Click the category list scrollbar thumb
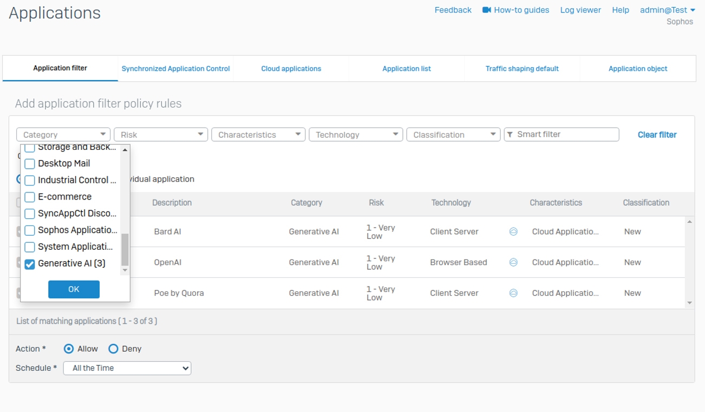This screenshot has width=705, height=412. pyautogui.click(x=125, y=249)
